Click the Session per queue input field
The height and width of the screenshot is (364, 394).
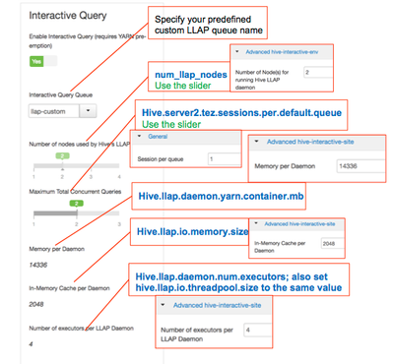coord(225,159)
